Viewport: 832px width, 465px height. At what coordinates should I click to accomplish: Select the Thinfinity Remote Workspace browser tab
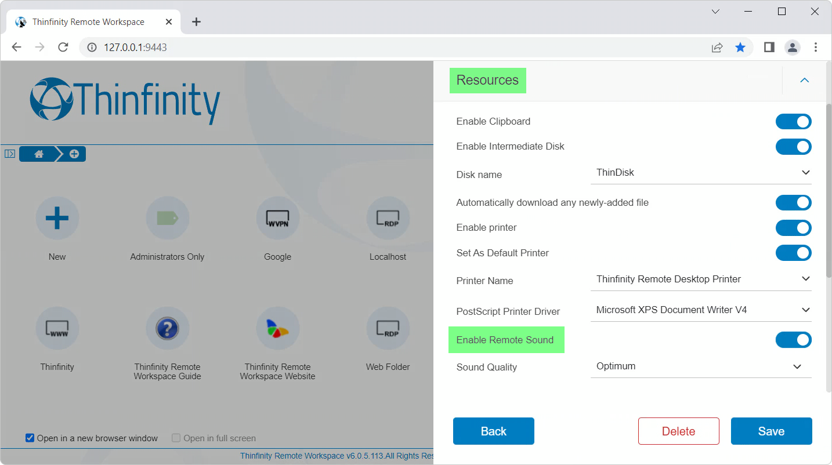point(93,22)
